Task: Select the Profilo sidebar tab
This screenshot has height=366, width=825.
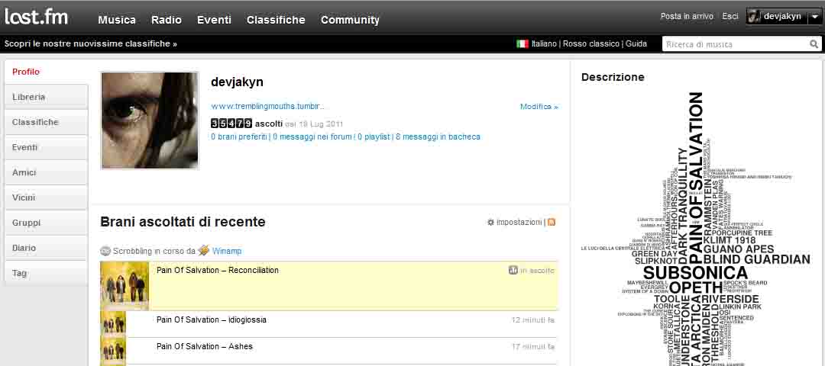Action: 47,72
